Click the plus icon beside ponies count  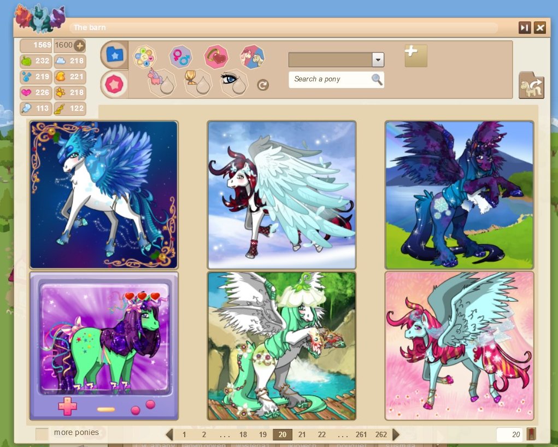coord(80,45)
